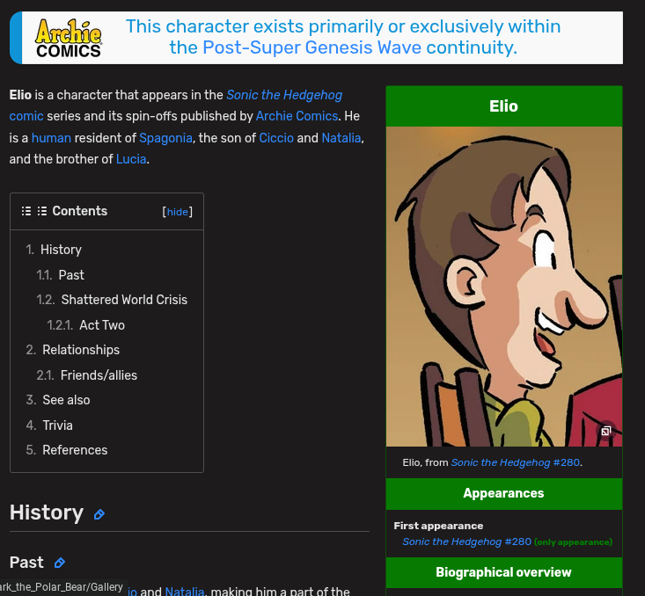Select Friends/allies in the contents list
This screenshot has width=645, height=596.
pos(99,375)
